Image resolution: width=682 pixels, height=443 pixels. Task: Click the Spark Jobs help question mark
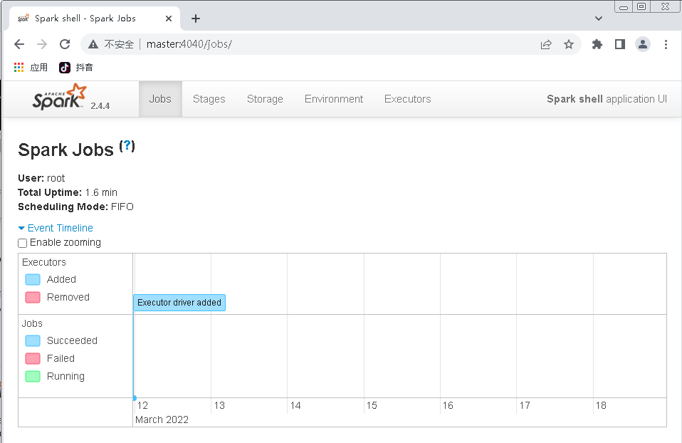(x=127, y=146)
